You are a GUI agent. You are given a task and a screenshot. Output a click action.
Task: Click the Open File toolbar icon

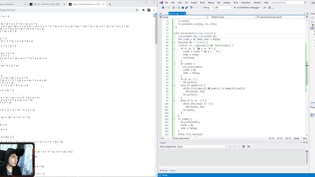coord(179,7)
